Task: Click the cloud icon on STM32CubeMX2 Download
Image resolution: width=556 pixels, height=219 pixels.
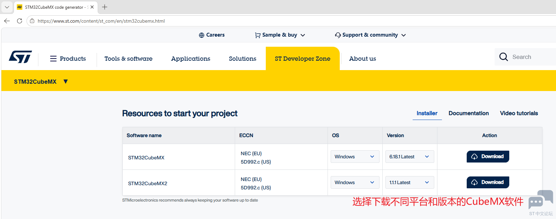Action: tap(474, 182)
